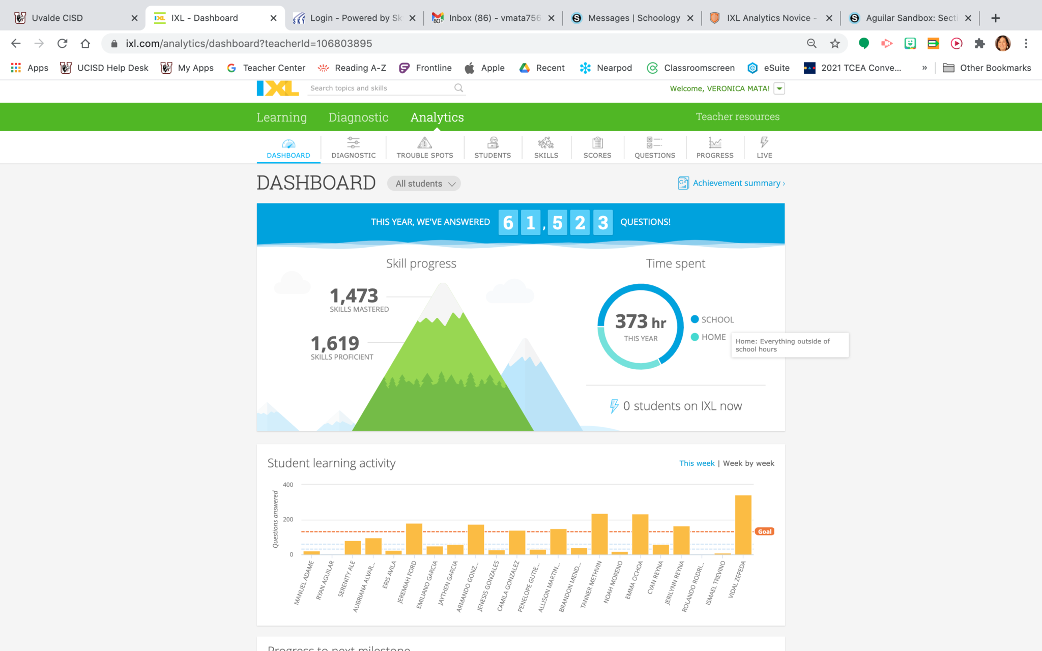Open the Questions log icon
The height and width of the screenshot is (651, 1042).
coord(654,143)
